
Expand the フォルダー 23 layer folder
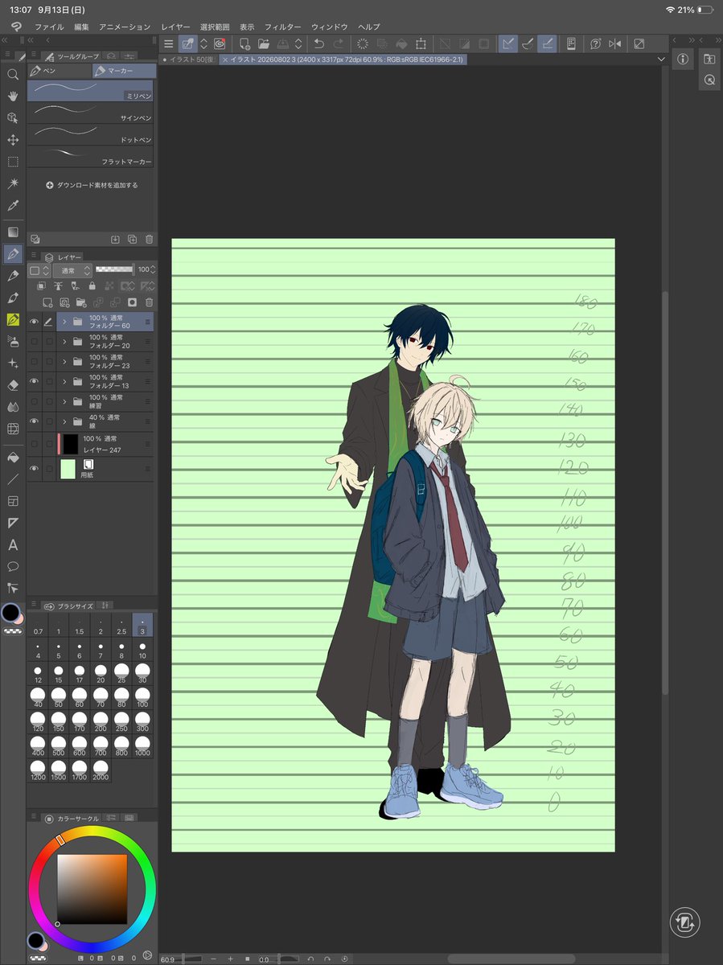[64, 362]
